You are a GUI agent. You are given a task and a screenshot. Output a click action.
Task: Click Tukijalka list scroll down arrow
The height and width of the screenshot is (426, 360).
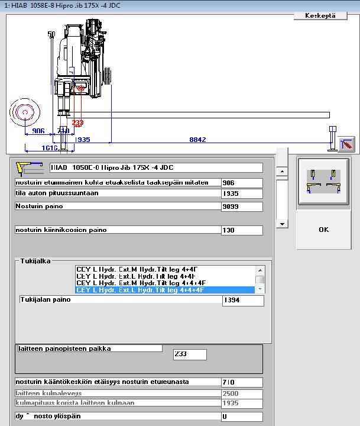tap(260, 289)
